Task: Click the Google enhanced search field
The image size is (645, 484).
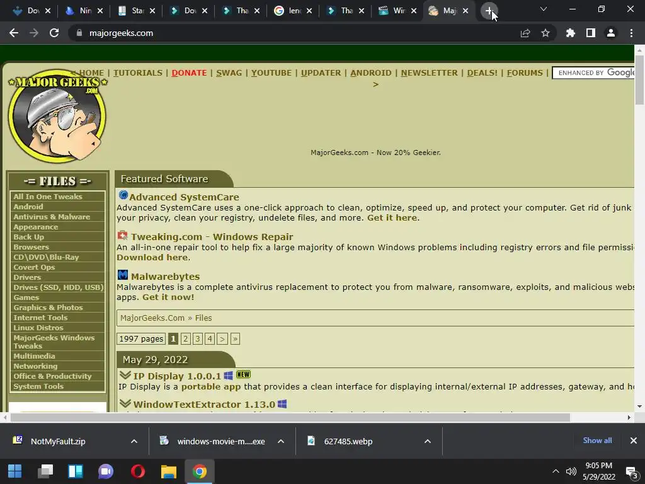Action: pyautogui.click(x=593, y=73)
